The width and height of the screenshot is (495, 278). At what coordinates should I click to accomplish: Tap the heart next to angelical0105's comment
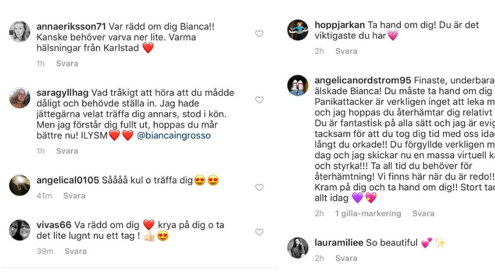pyautogui.click(x=259, y=187)
